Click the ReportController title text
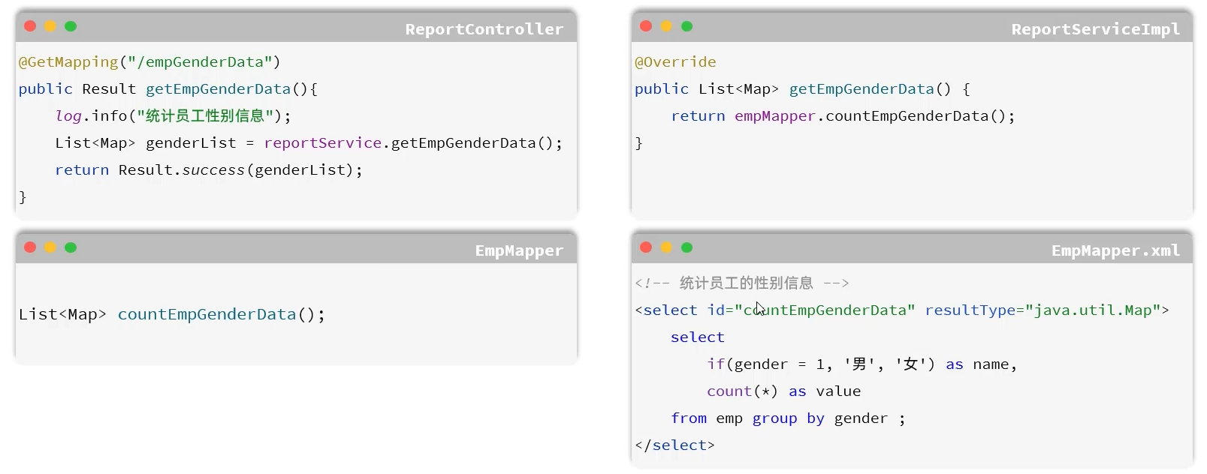 click(x=484, y=29)
